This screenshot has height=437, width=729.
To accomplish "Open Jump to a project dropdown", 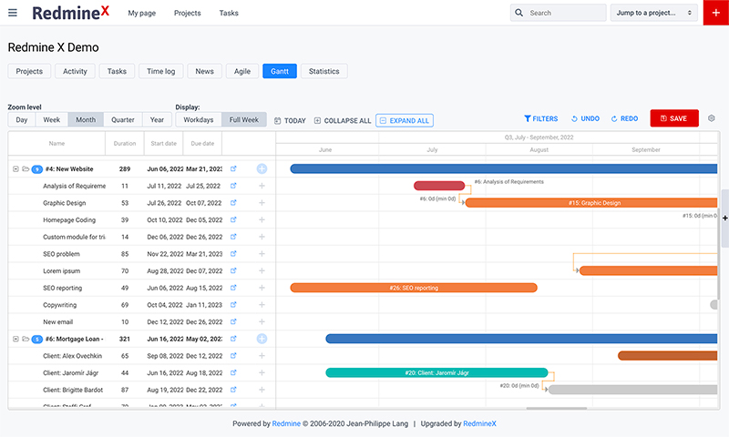I will (654, 13).
